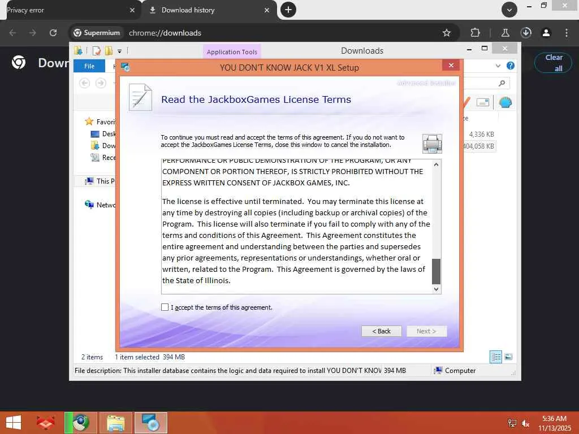Viewport: 579px width, 434px height.
Task: Click the 4,336 KB file size cell
Action: tap(482, 134)
